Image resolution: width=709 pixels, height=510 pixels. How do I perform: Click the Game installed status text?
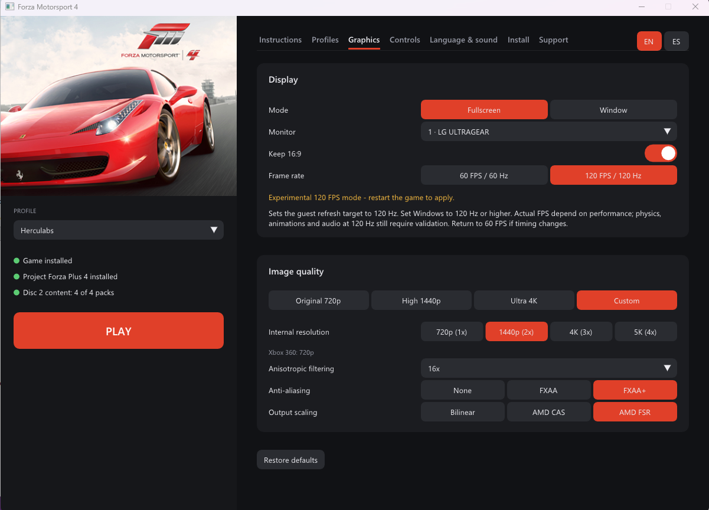coord(47,260)
